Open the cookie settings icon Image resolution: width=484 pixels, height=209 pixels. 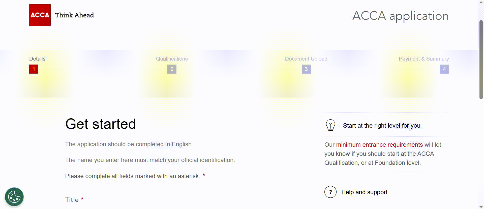14,197
